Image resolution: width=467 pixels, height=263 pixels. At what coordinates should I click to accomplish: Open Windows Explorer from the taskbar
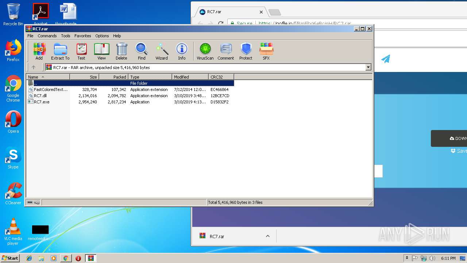41,258
